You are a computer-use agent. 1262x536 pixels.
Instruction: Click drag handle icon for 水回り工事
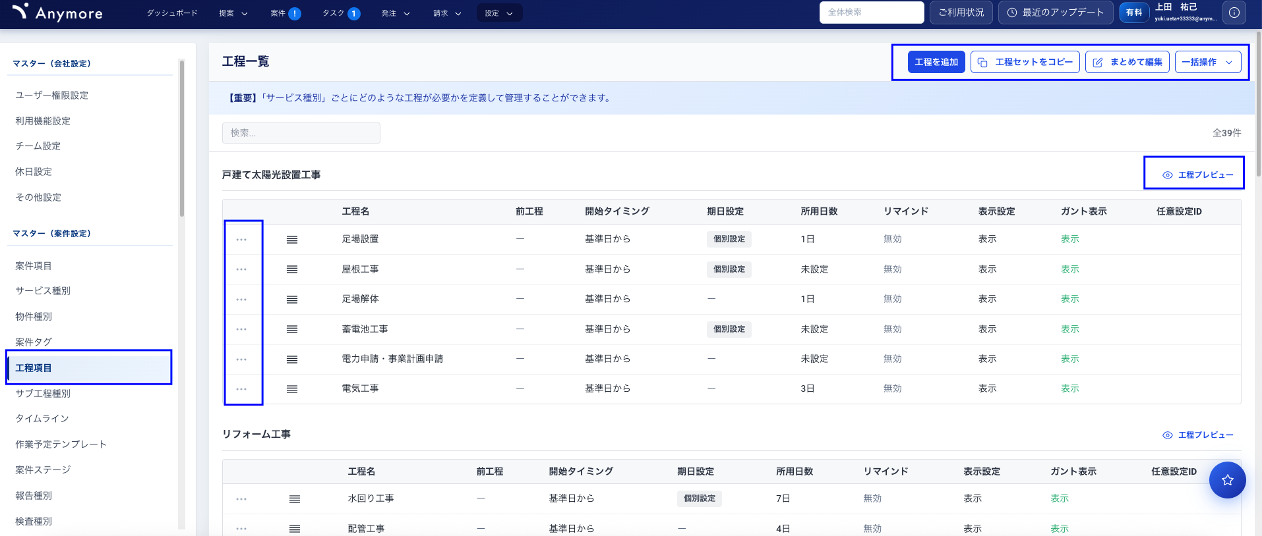click(x=295, y=499)
